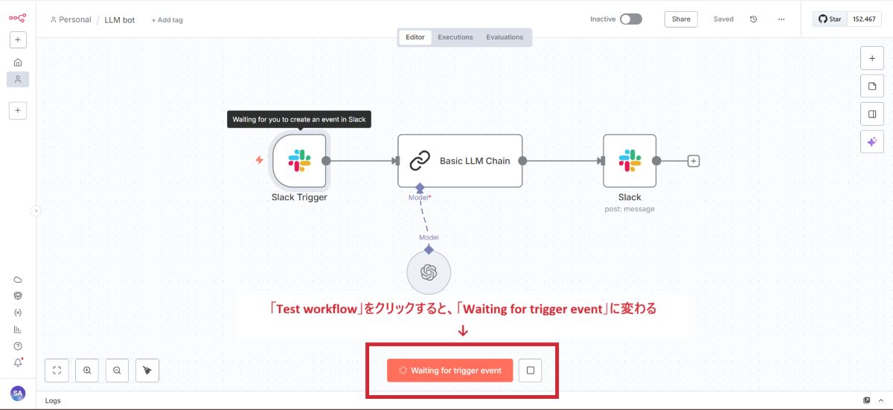Click the Add tag link

pos(167,20)
